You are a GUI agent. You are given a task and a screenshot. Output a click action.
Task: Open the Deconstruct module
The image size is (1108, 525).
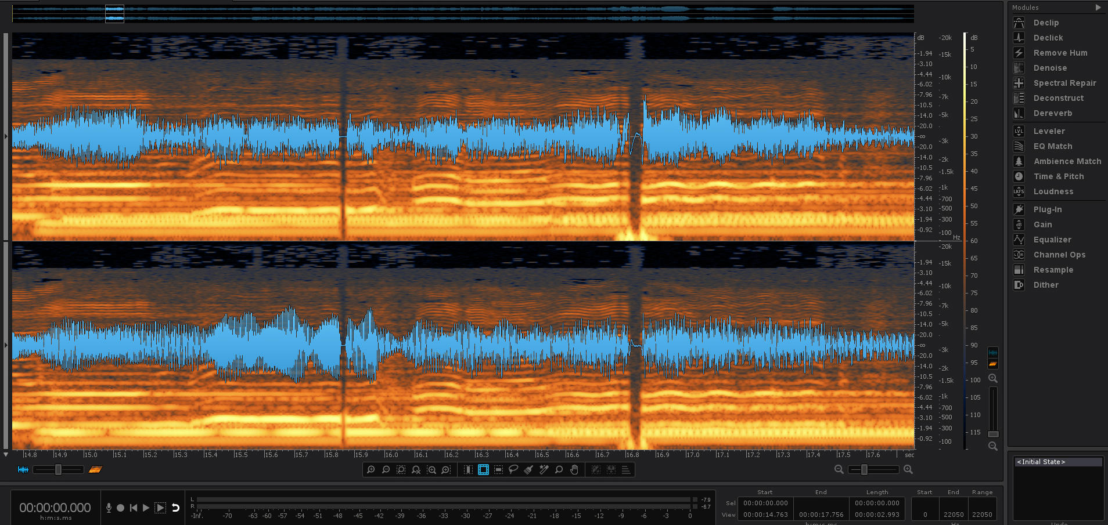pyautogui.click(x=1057, y=98)
